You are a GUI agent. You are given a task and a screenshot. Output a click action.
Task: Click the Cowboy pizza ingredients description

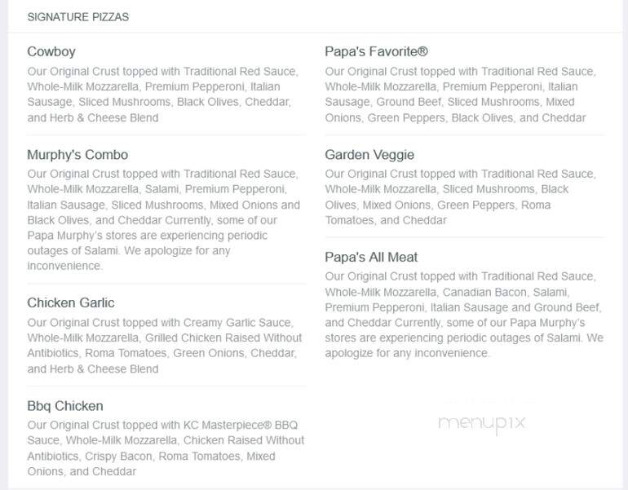(x=163, y=95)
